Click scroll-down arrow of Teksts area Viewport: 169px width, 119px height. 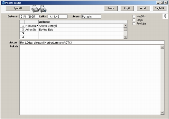[x=162, y=113]
